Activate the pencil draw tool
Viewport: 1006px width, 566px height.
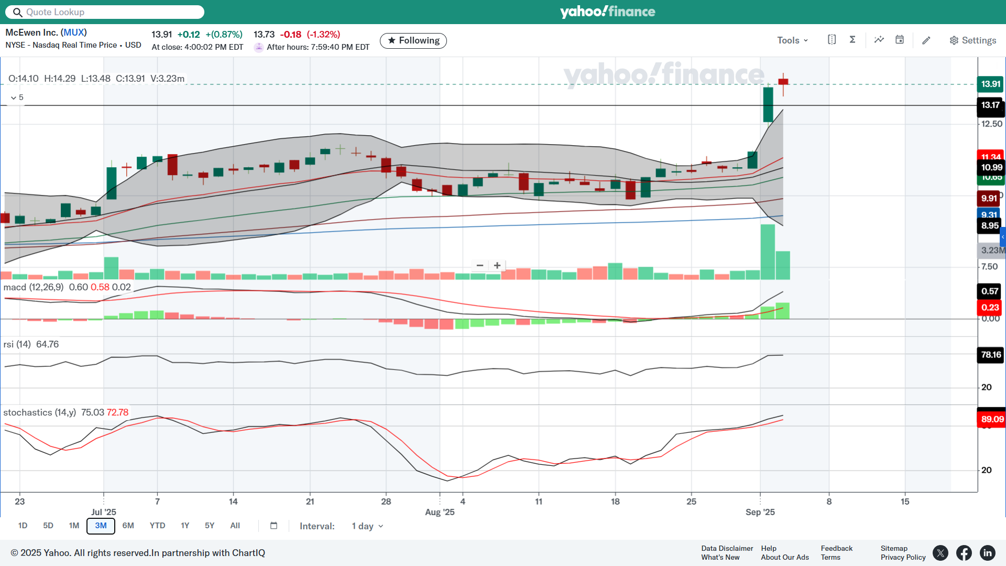point(926,40)
